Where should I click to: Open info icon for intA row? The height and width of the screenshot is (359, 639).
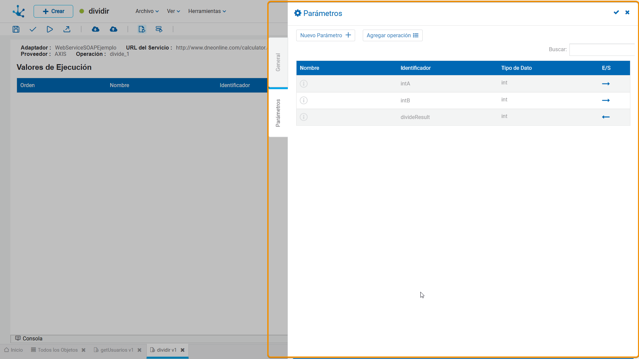tap(304, 84)
